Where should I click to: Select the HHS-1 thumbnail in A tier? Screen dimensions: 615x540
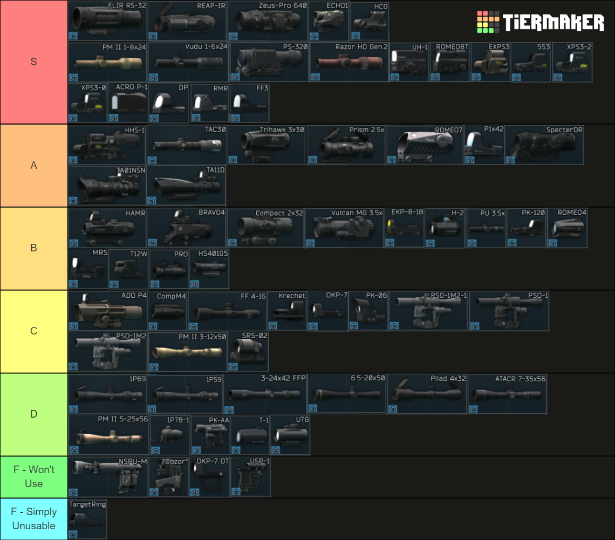click(x=106, y=145)
